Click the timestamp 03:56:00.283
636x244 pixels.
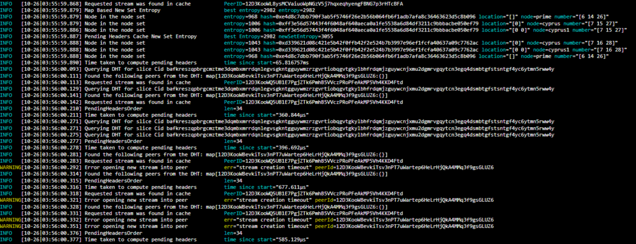click(x=51, y=161)
